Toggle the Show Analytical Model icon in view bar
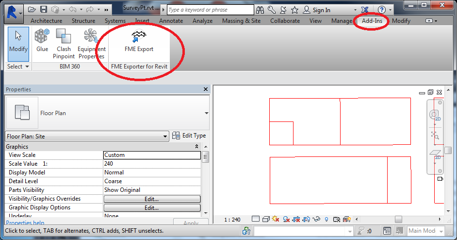 [x=346, y=219]
